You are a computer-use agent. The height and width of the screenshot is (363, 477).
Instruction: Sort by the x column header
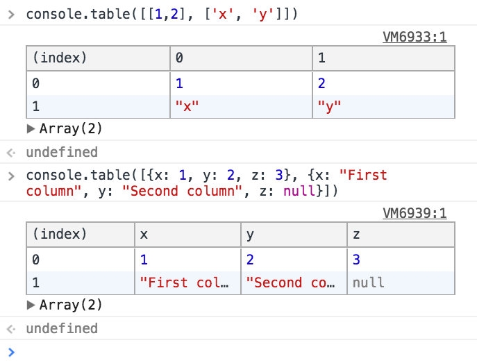click(x=186, y=235)
